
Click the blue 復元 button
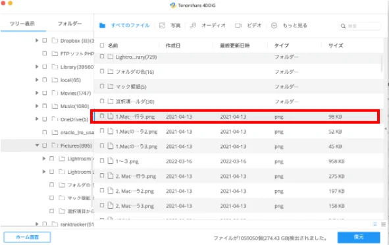pyautogui.click(x=359, y=237)
